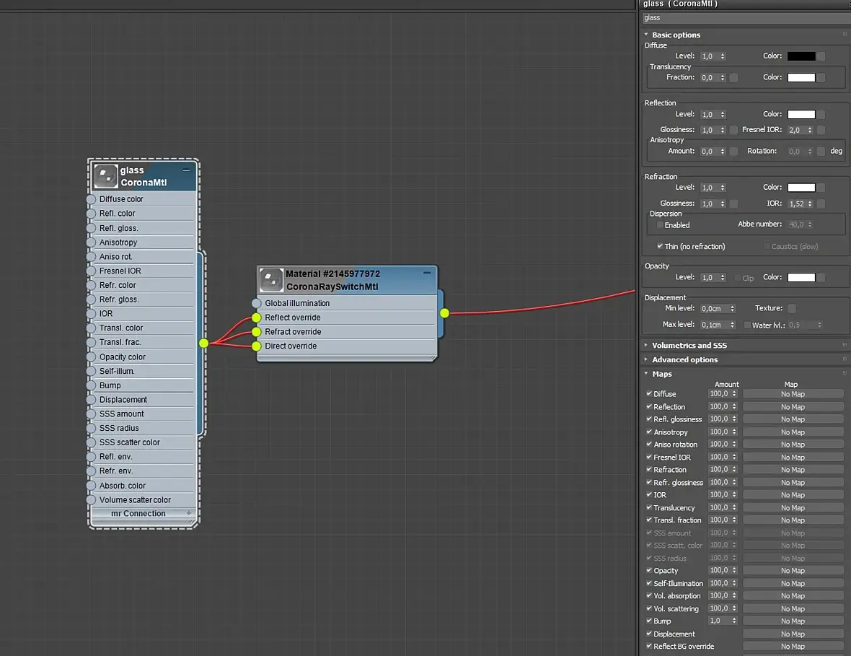Click the No Map button for Opacity

click(793, 571)
